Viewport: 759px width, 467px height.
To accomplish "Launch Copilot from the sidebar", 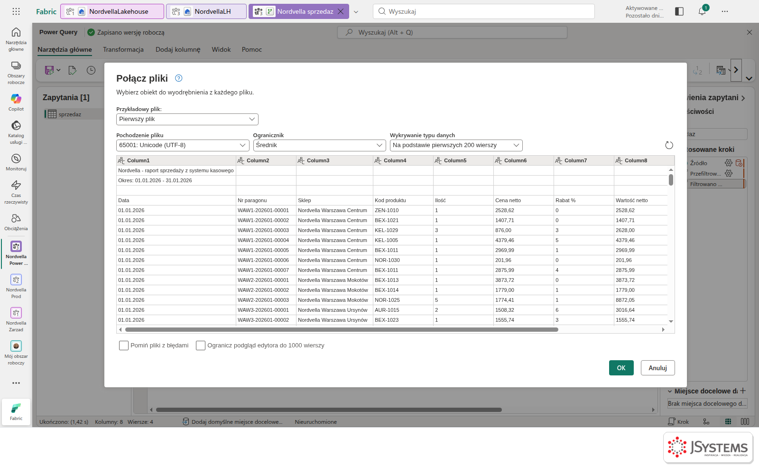I will 16,102.
